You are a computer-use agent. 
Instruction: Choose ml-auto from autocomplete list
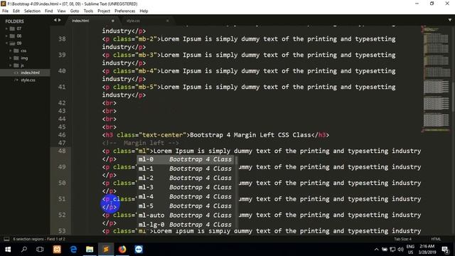click(x=186, y=215)
